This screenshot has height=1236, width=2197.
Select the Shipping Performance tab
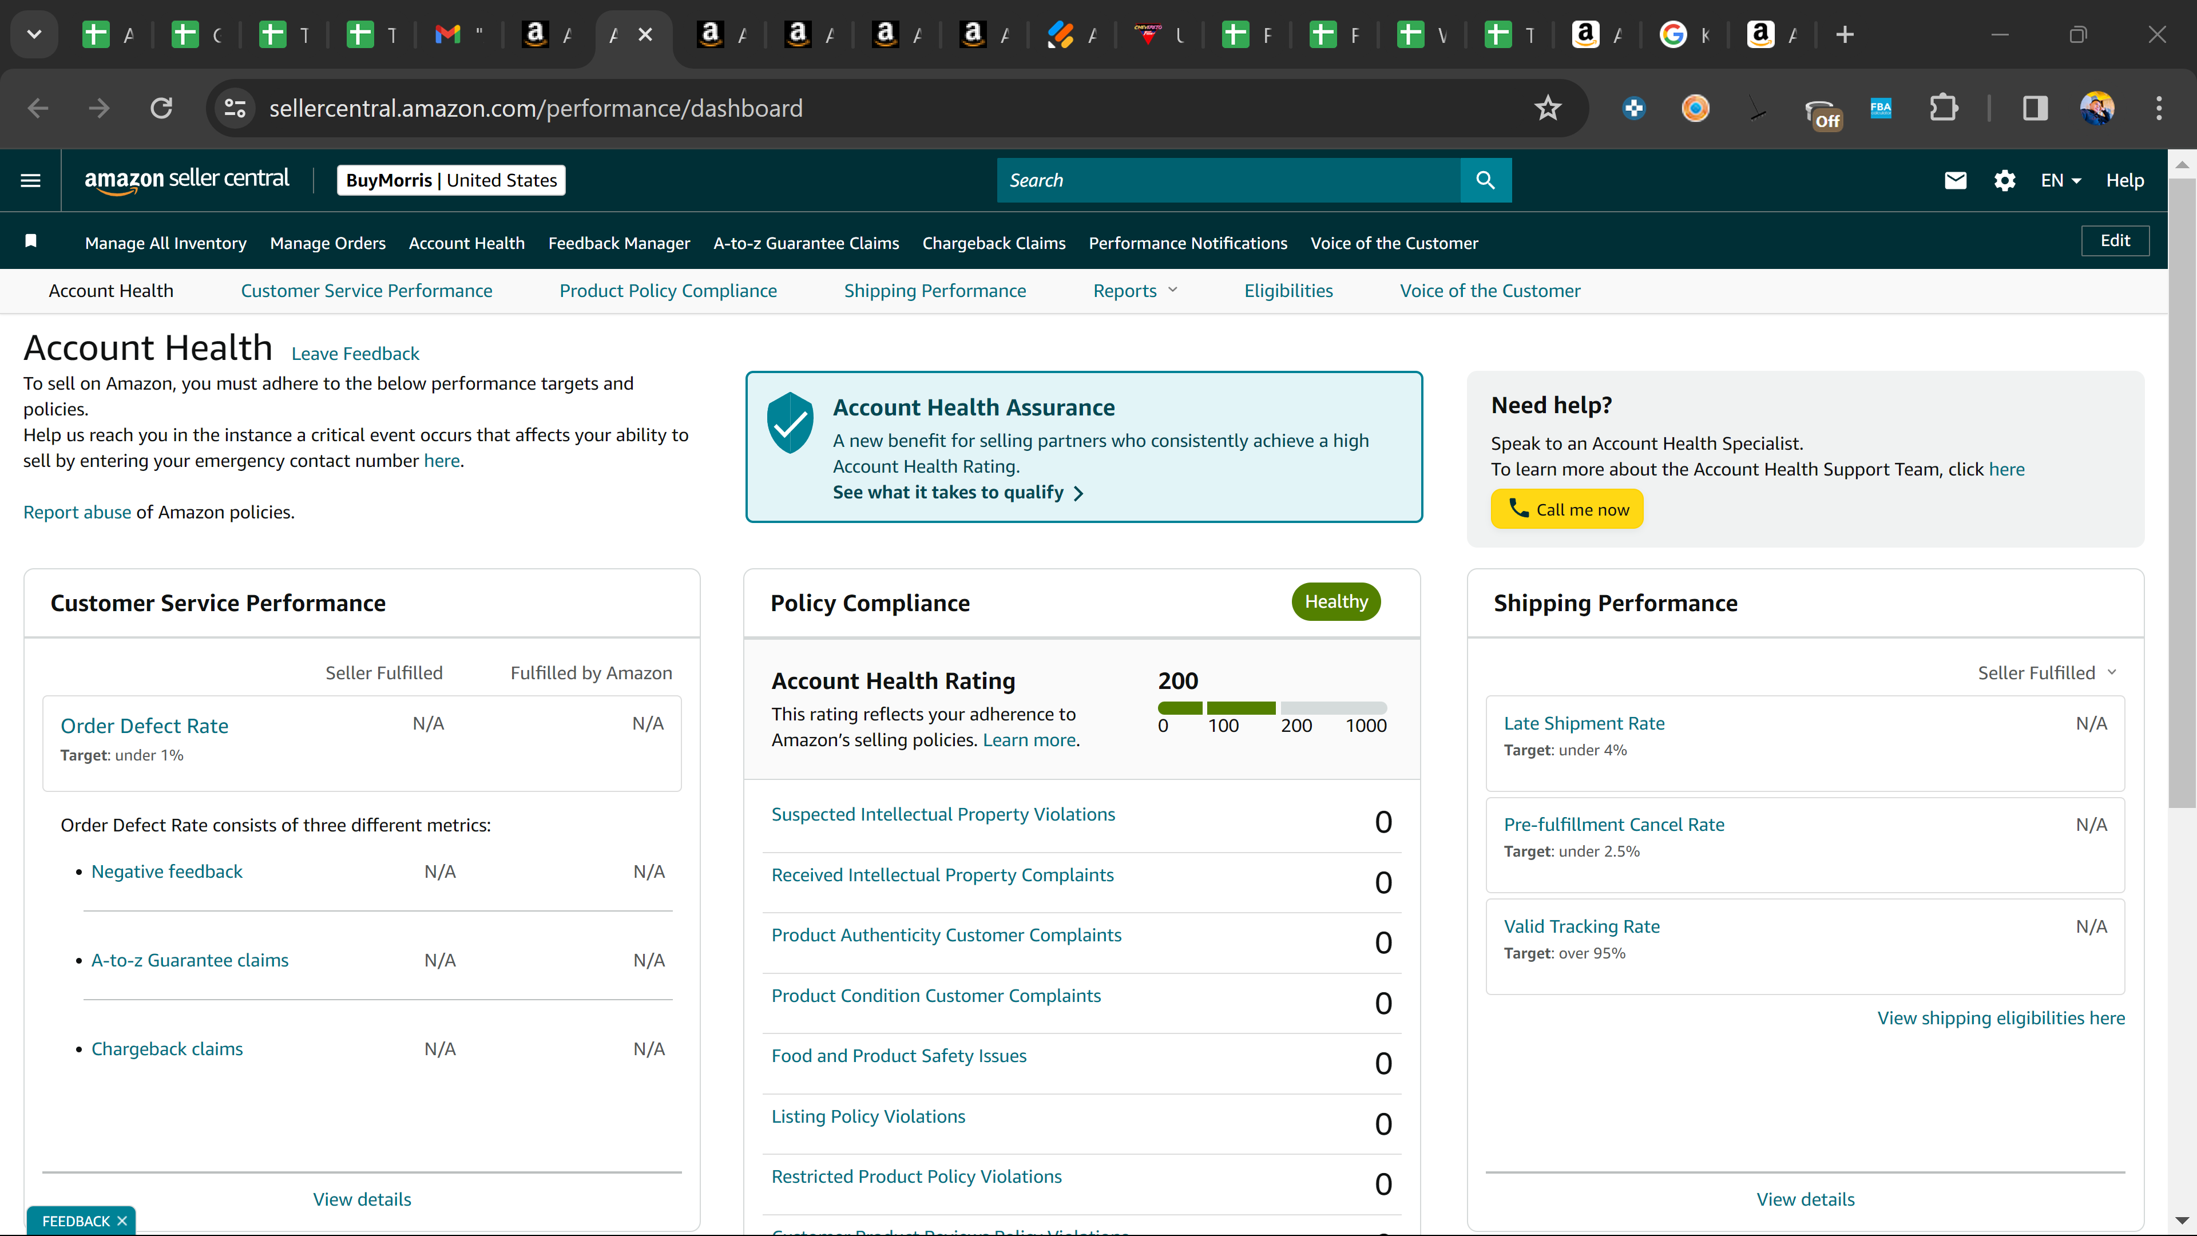coord(935,291)
